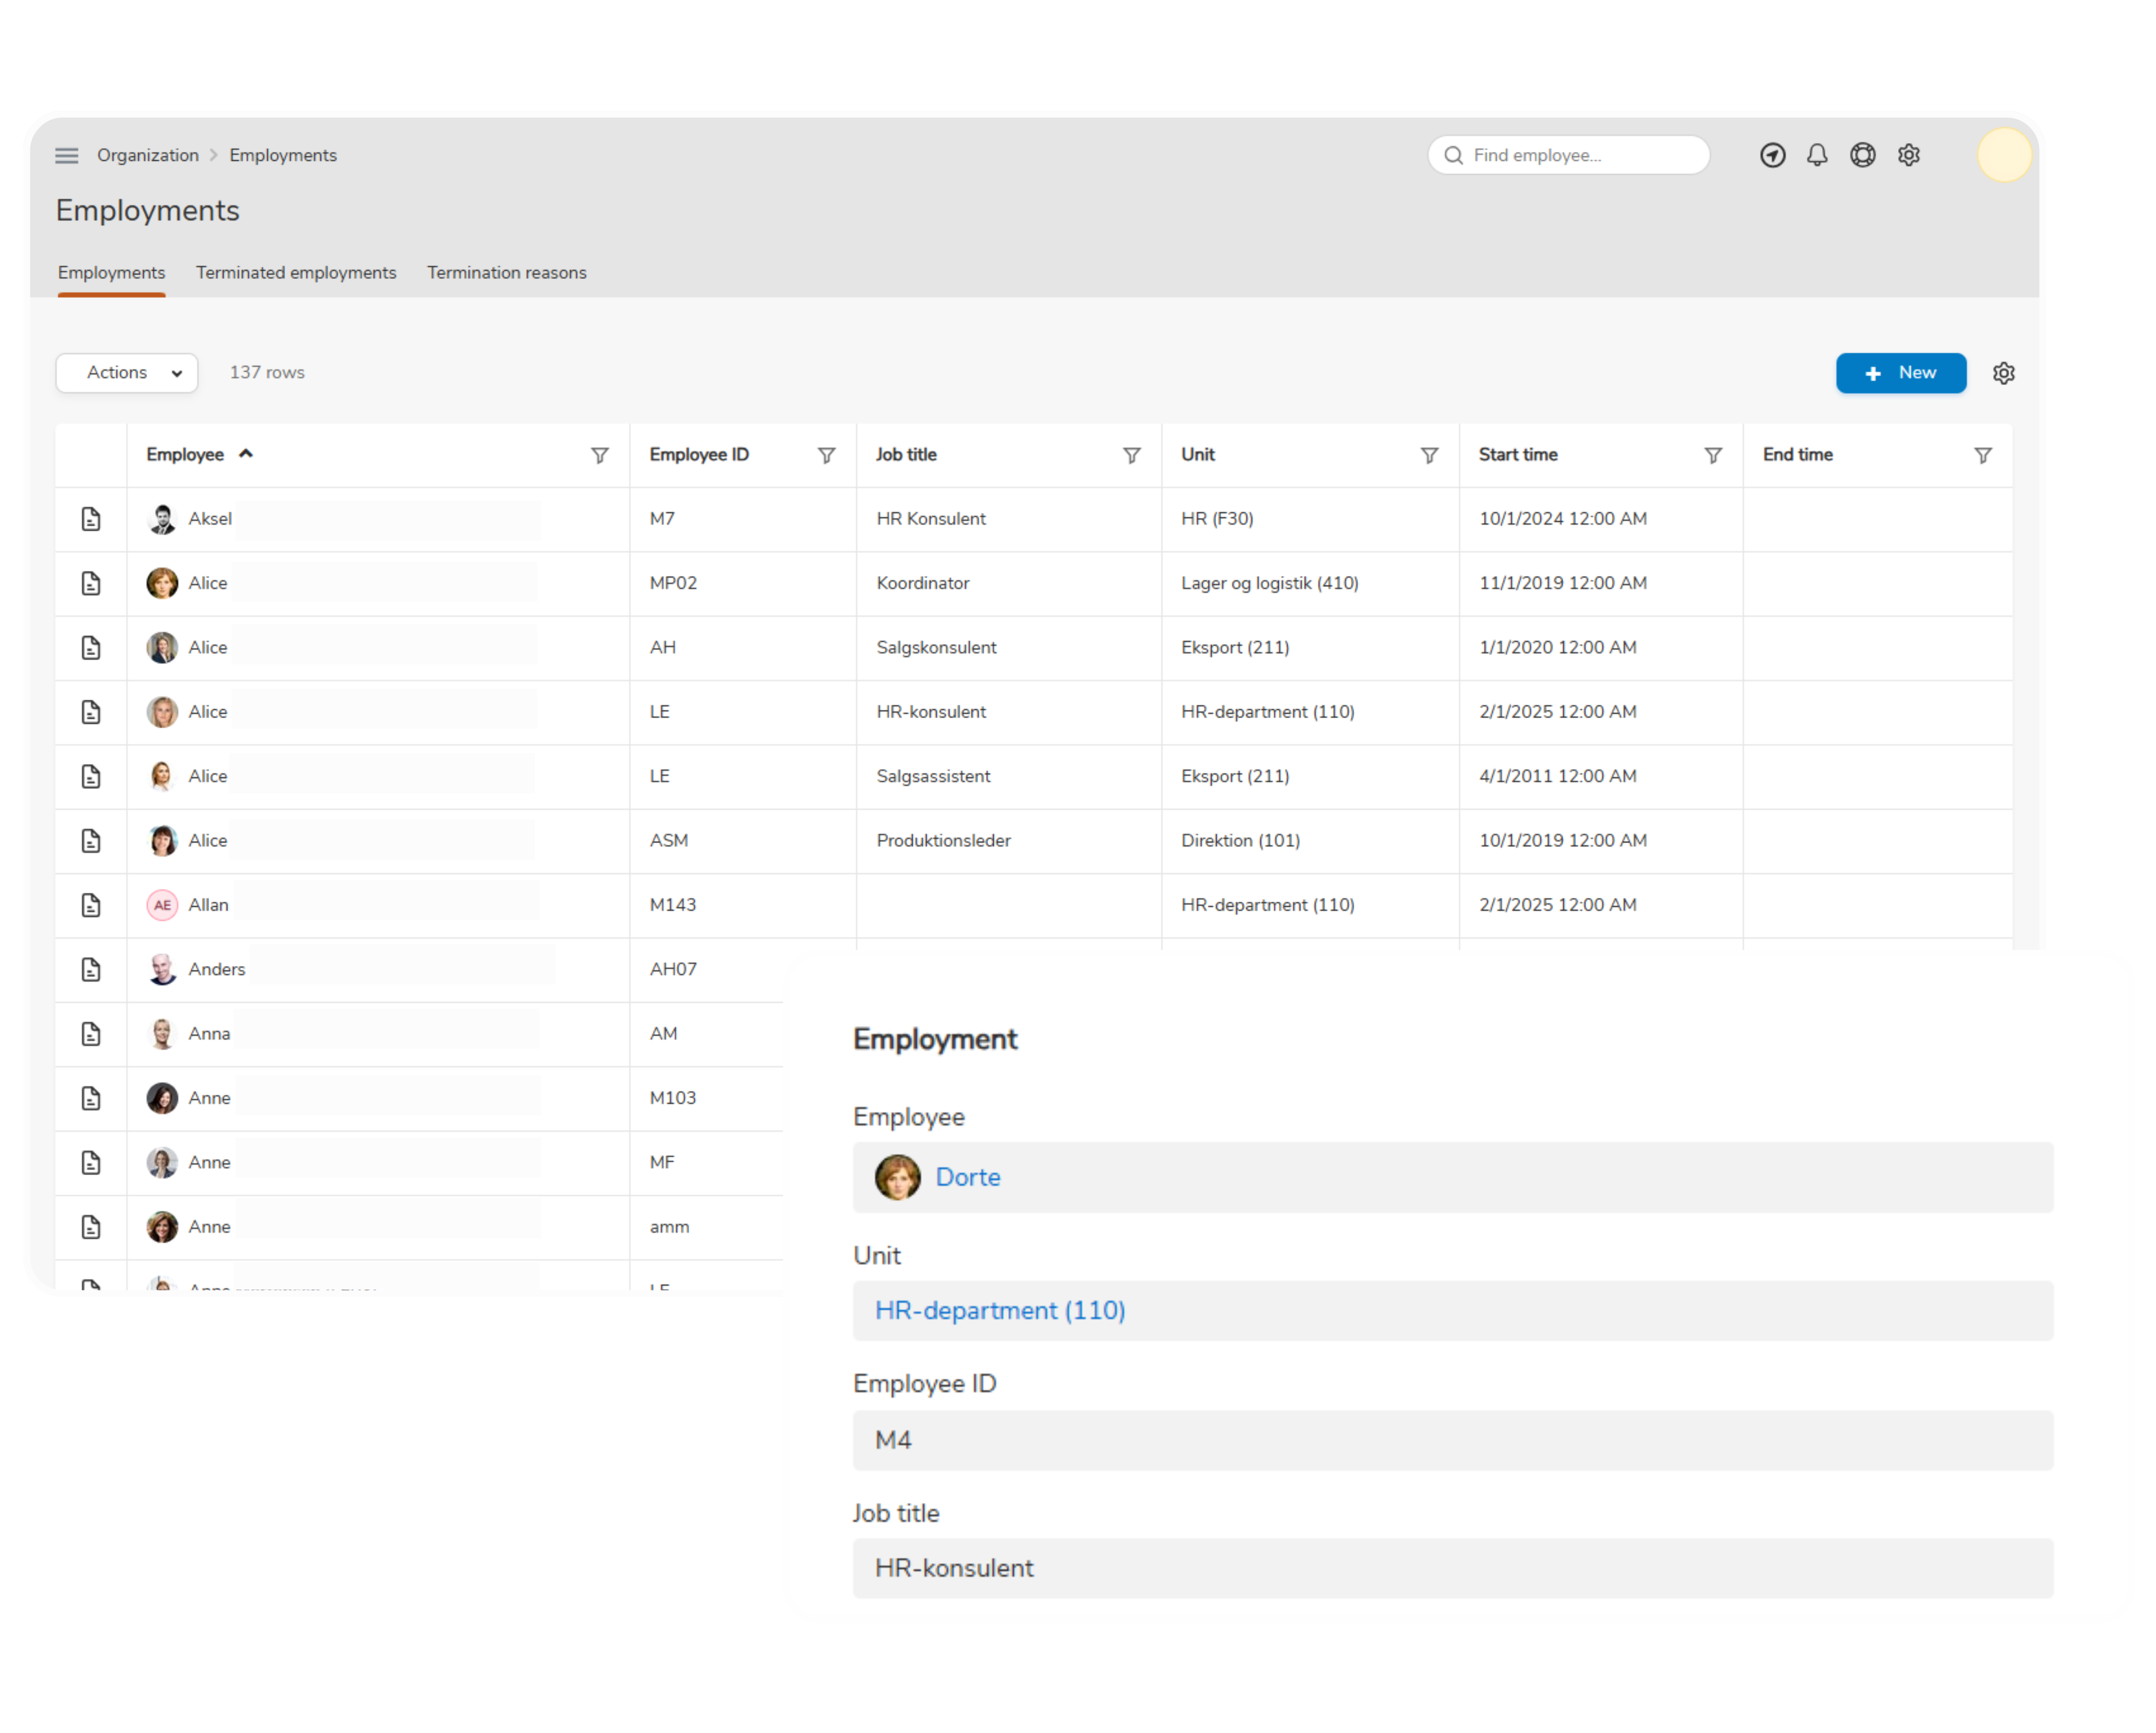Click the user profile avatar circle
This screenshot has width=2156, height=1733.
pyautogui.click(x=2004, y=155)
